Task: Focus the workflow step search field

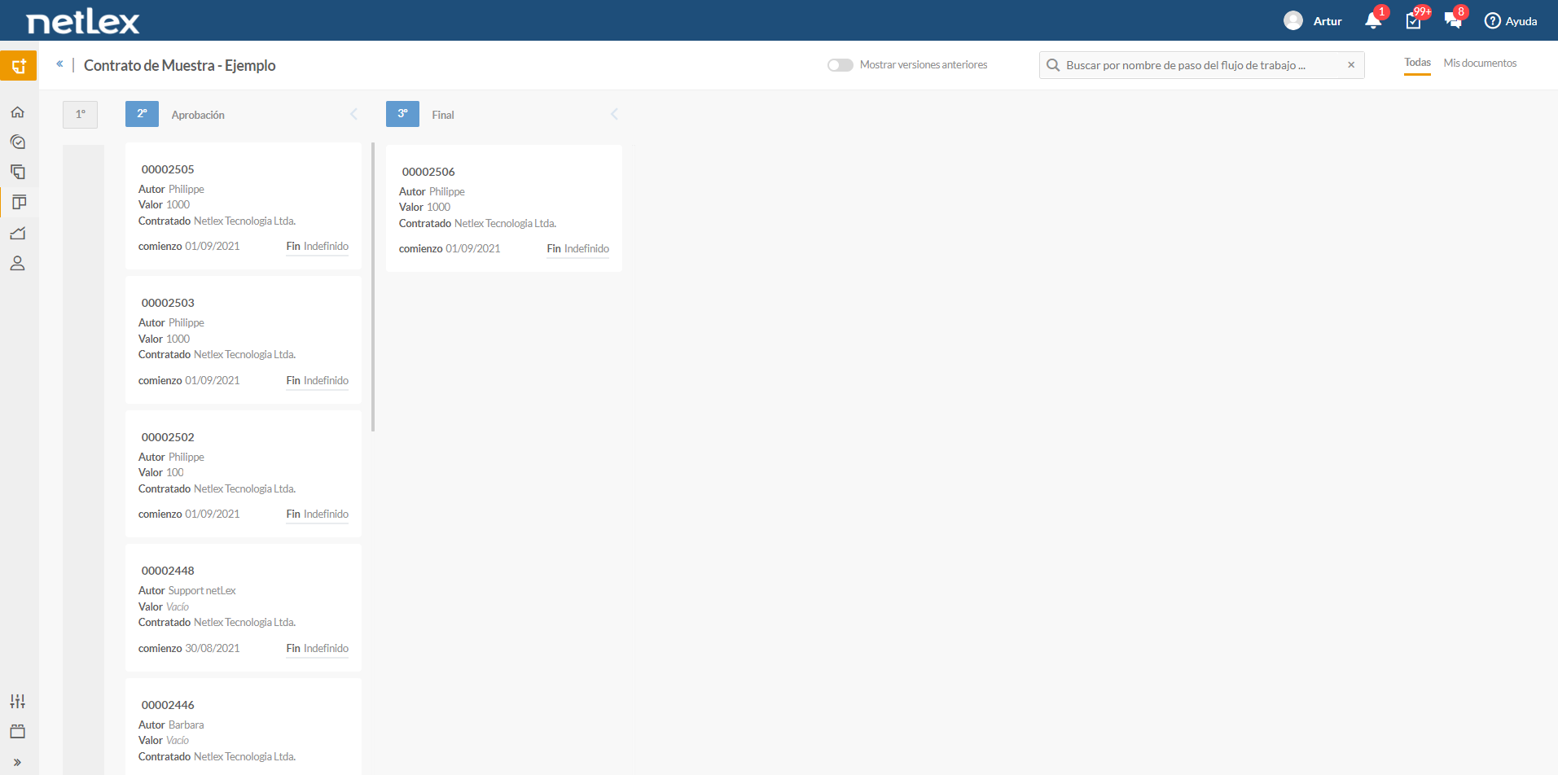Action: coord(1201,65)
